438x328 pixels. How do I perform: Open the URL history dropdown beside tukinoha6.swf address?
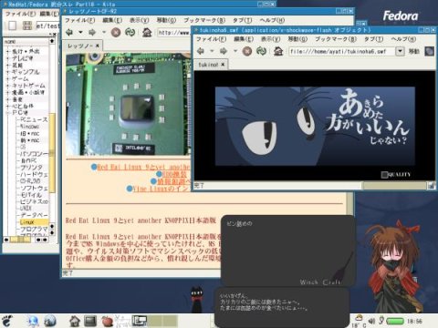[x=400, y=51]
